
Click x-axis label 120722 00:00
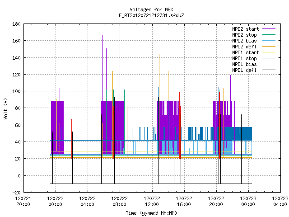55,202
